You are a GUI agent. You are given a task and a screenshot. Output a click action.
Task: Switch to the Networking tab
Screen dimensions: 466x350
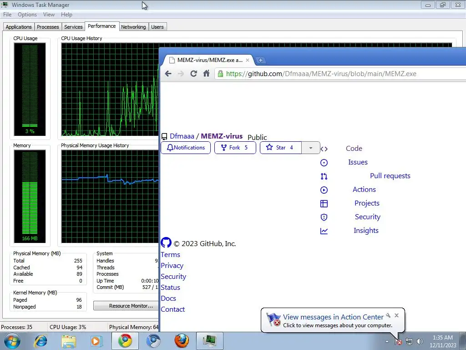click(133, 27)
